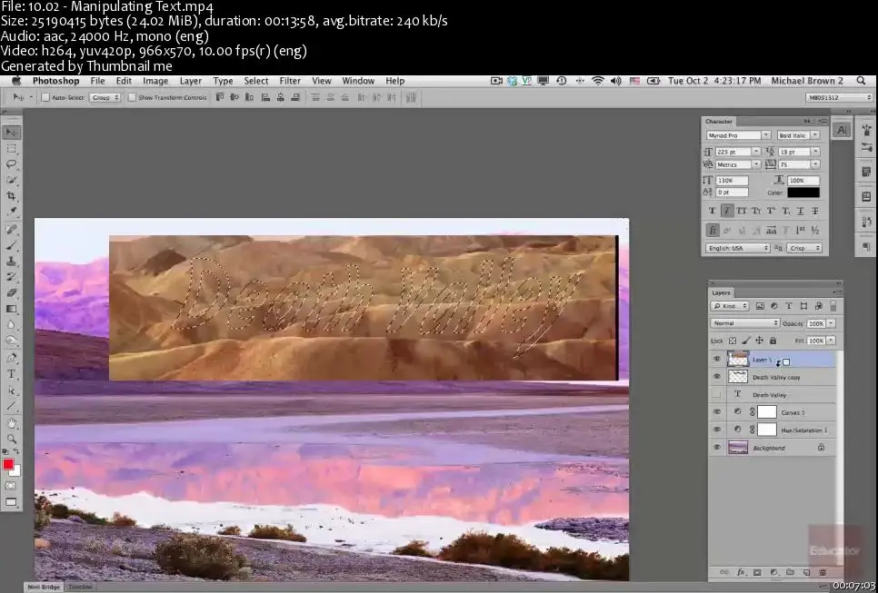The image size is (878, 593).
Task: Select the Pen tool
Action: pos(11,358)
